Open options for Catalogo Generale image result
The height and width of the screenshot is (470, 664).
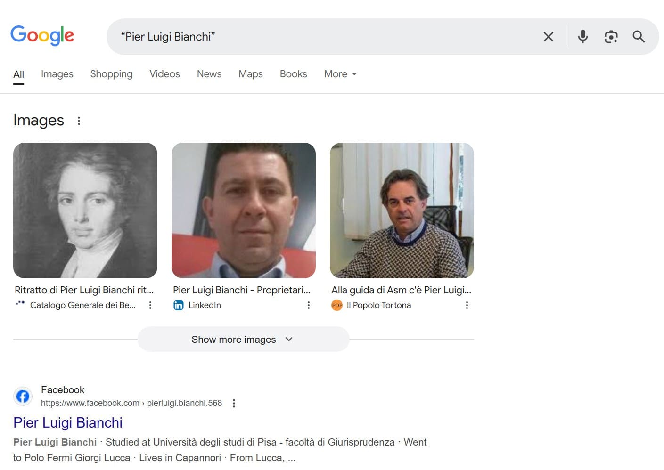[150, 305]
